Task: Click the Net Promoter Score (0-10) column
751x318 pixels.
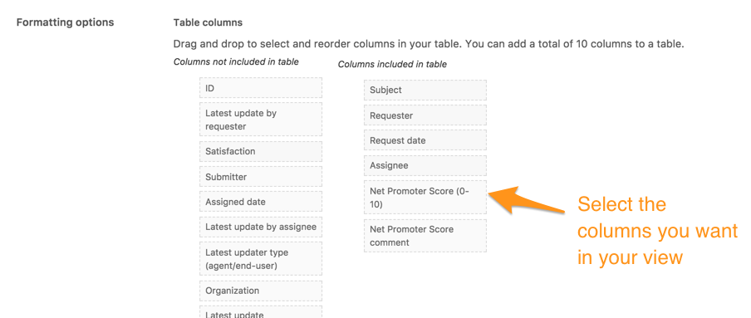Action: point(425,198)
